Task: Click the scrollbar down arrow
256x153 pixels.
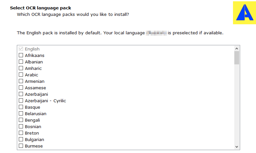Action: (237, 147)
